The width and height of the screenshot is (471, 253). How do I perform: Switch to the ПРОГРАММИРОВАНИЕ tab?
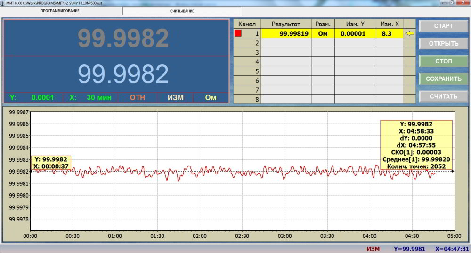60,11
